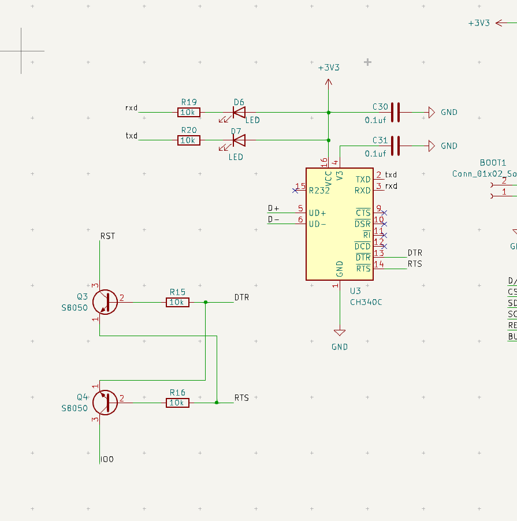Click the D7 LED diode symbol
The image size is (517, 521).
pyautogui.click(x=238, y=140)
